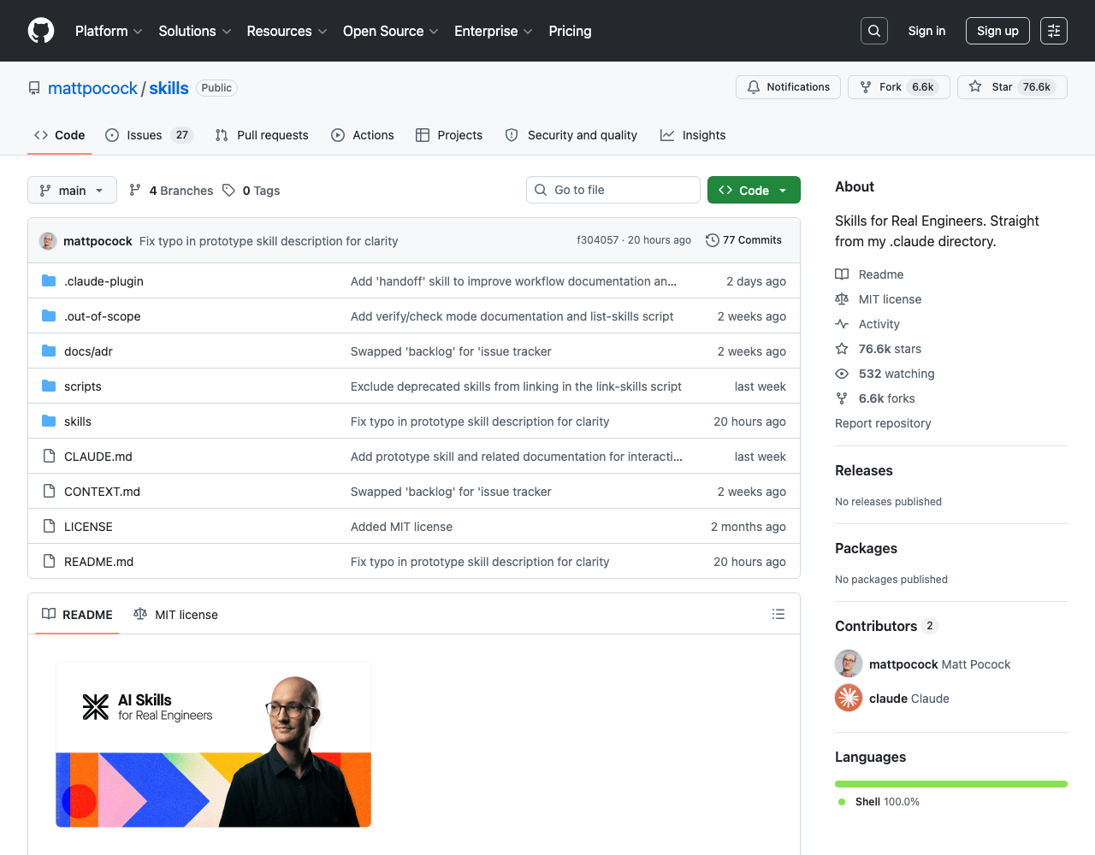Star the repository with Star button
The height and width of the screenshot is (855, 1095).
1012,87
